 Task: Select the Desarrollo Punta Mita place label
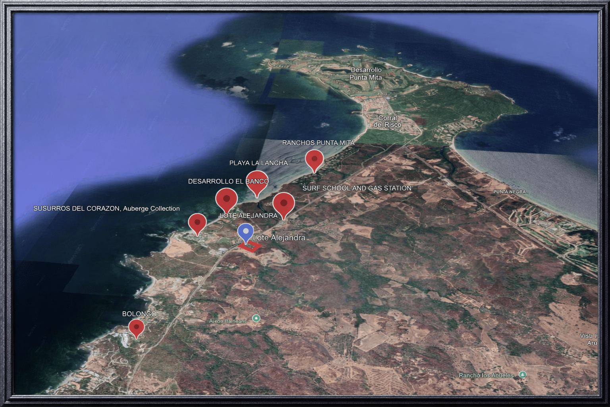[366, 74]
